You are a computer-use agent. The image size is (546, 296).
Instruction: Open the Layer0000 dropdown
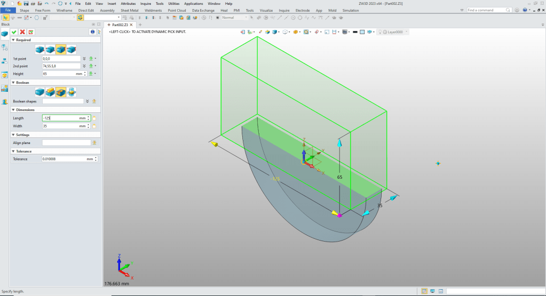pyautogui.click(x=407, y=32)
